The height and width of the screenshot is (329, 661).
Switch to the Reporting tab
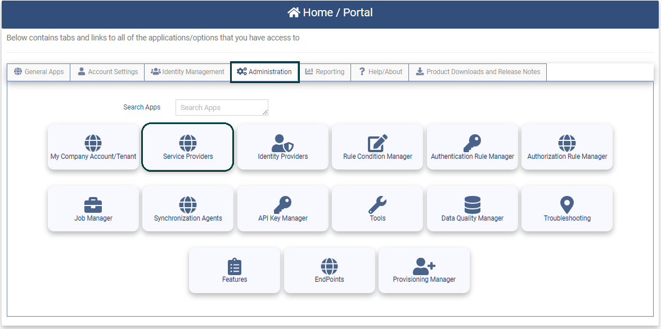(325, 72)
